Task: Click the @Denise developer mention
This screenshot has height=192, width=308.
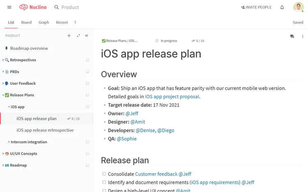Action: [x=145, y=130]
